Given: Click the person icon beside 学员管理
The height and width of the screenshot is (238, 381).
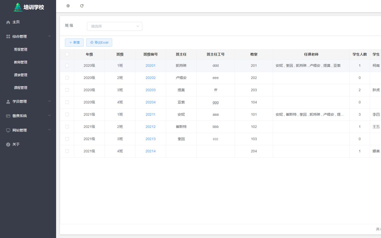Looking at the screenshot, I should (x=8, y=101).
